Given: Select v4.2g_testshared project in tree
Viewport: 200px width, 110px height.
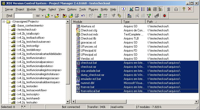Looking at the screenshot, I should (x=28, y=98).
